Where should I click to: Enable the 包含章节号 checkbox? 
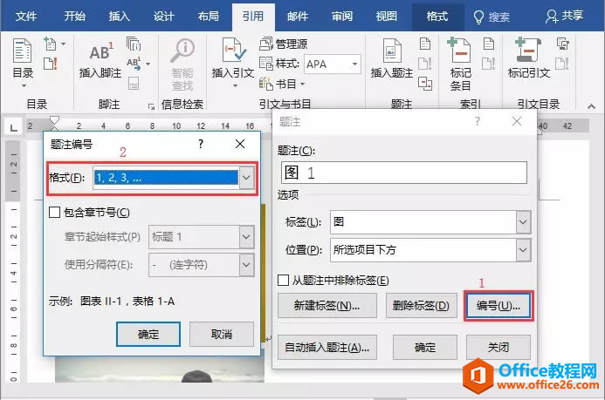[54, 212]
